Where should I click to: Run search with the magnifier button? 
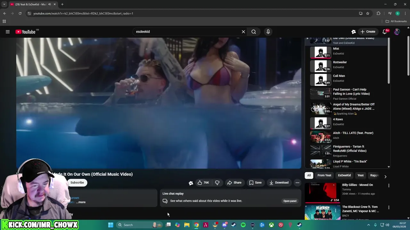click(254, 32)
